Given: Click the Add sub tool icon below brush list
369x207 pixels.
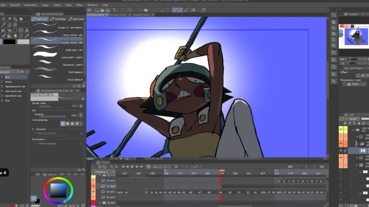Looking at the screenshot, I should point(74,86).
